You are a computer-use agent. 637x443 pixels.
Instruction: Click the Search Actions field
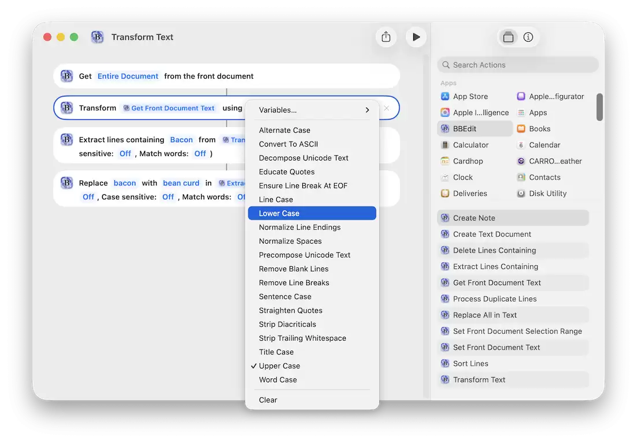pyautogui.click(x=518, y=65)
